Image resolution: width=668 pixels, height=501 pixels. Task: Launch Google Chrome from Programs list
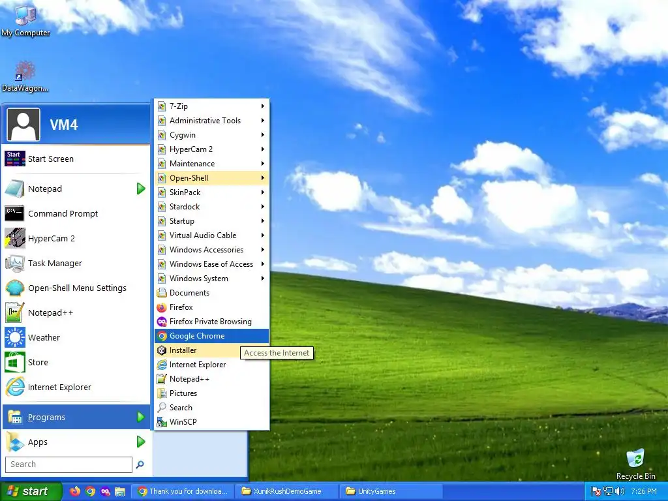[212, 336]
